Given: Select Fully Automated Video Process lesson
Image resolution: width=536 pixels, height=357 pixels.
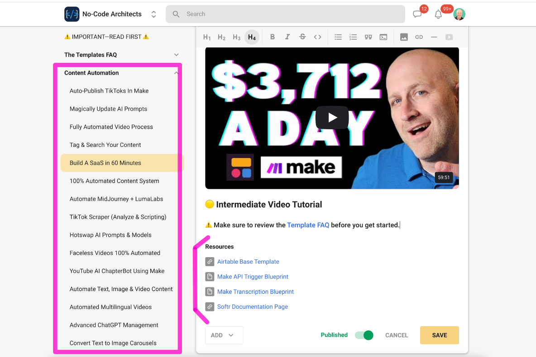Looking at the screenshot, I should click(x=111, y=127).
